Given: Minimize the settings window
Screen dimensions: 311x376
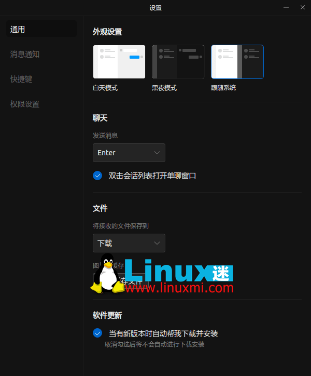Looking at the screenshot, I should [x=286, y=7].
